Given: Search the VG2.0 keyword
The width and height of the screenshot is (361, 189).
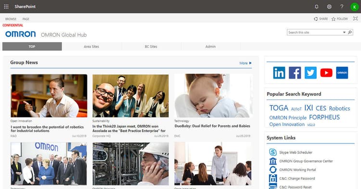Looking at the screenshot, I should 311,125.
